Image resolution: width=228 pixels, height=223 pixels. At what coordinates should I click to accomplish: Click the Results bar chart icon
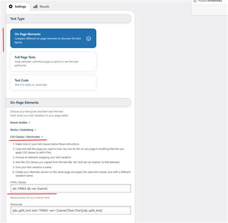[35, 7]
